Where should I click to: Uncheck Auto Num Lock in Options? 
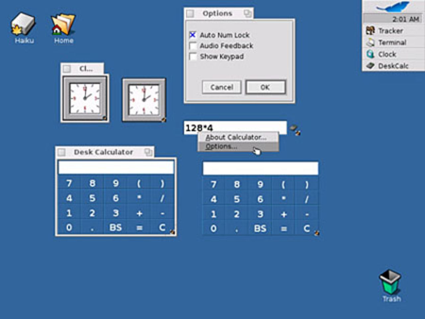[193, 35]
